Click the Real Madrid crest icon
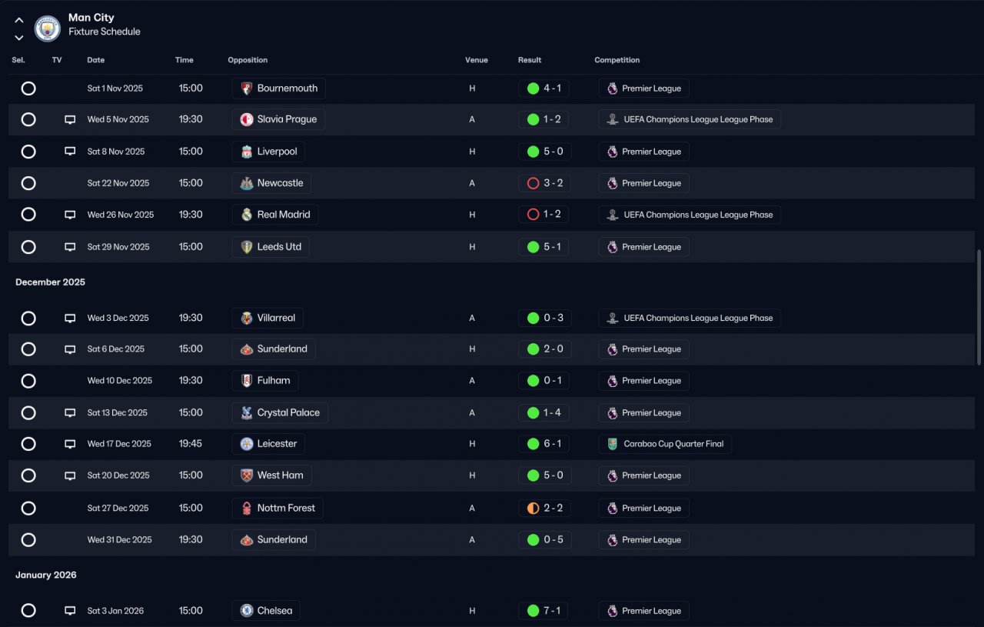This screenshot has width=984, height=627. tap(247, 215)
